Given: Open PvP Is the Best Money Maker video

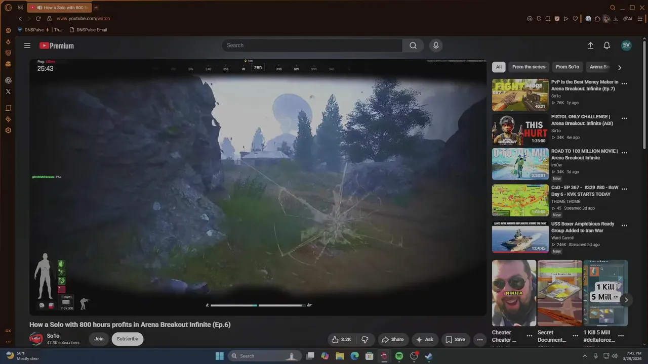Looking at the screenshot, I should (x=520, y=95).
